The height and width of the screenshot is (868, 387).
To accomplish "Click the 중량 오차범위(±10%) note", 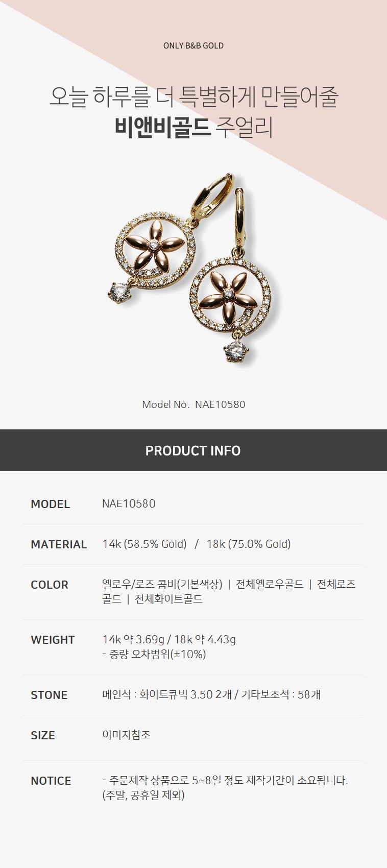I will coord(154,654).
